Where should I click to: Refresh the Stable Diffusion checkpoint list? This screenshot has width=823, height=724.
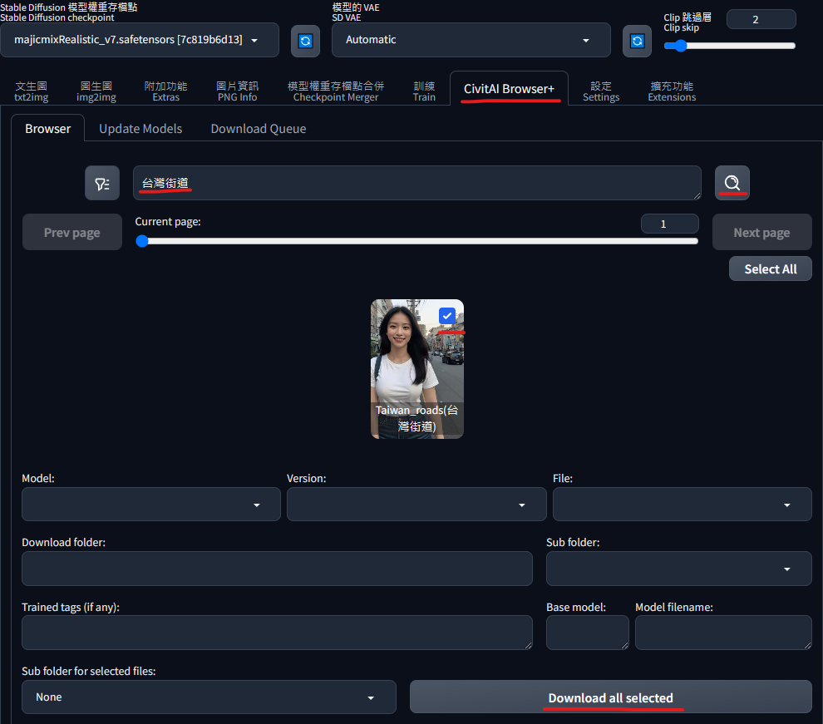pos(305,41)
